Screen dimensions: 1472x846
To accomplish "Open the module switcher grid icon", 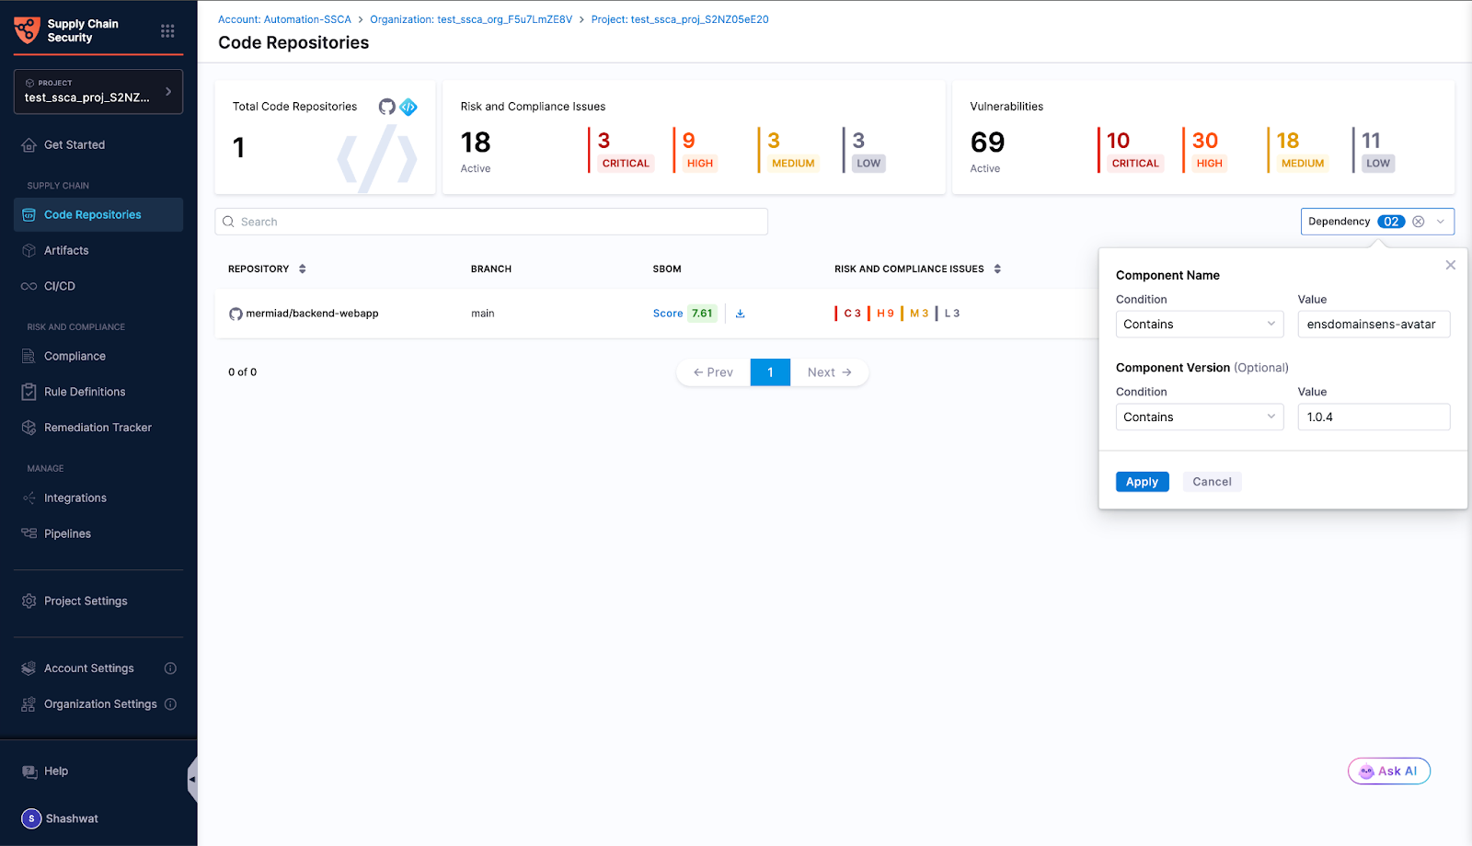I will (x=167, y=31).
